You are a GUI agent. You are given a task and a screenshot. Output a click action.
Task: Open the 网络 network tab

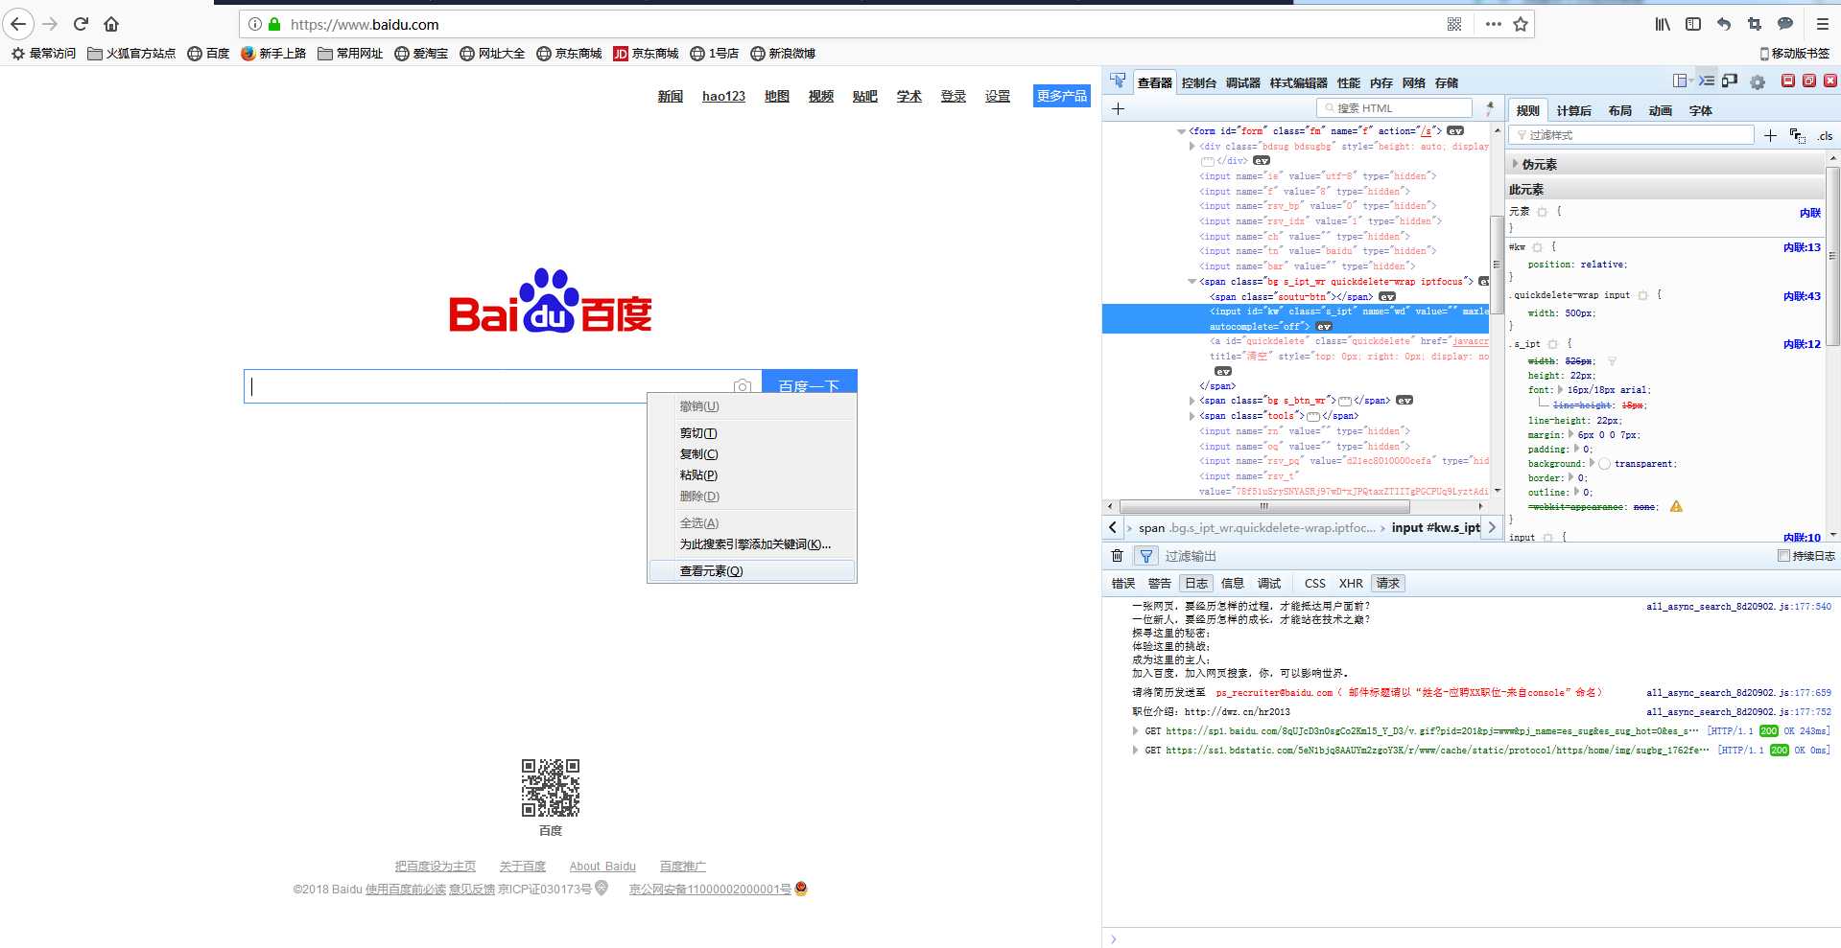point(1413,82)
